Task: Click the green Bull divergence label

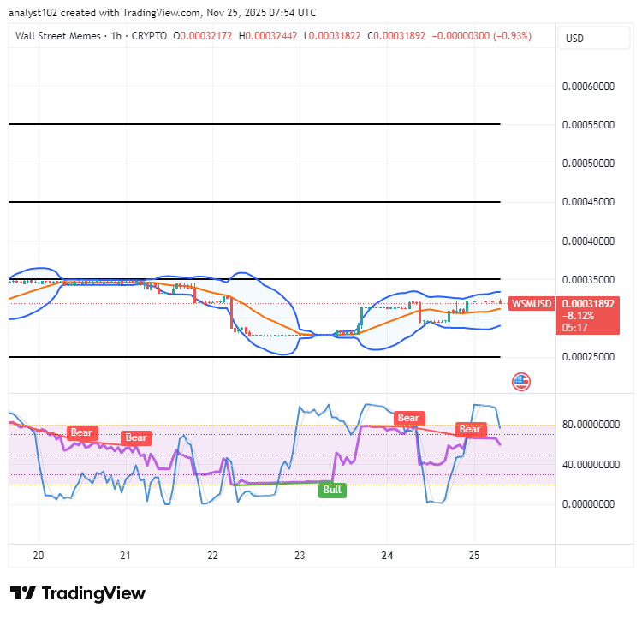Action: [332, 490]
